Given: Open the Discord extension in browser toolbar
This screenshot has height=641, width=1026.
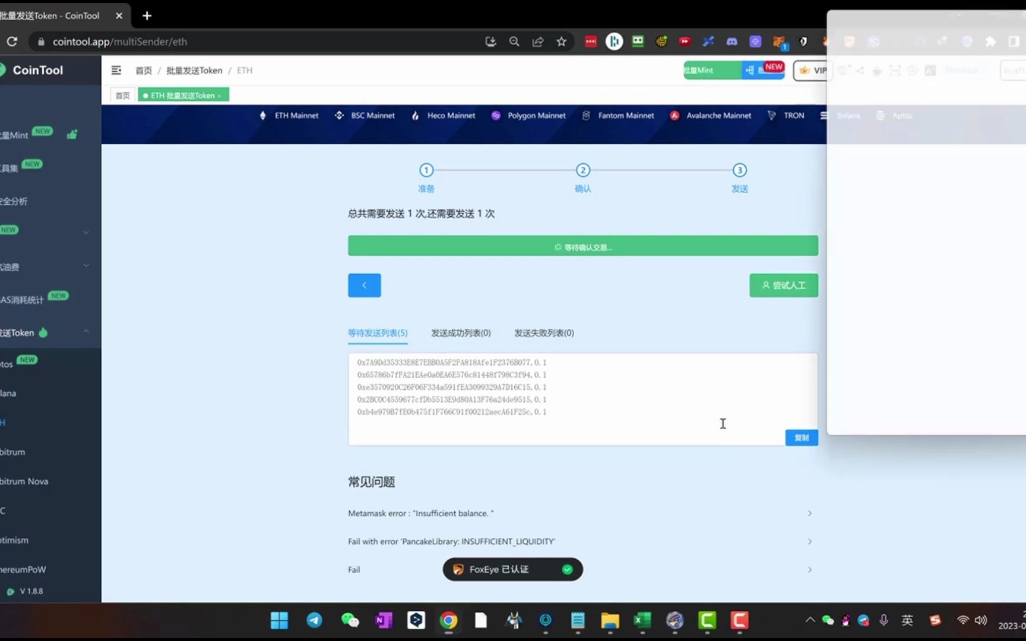Looking at the screenshot, I should pyautogui.click(x=731, y=42).
